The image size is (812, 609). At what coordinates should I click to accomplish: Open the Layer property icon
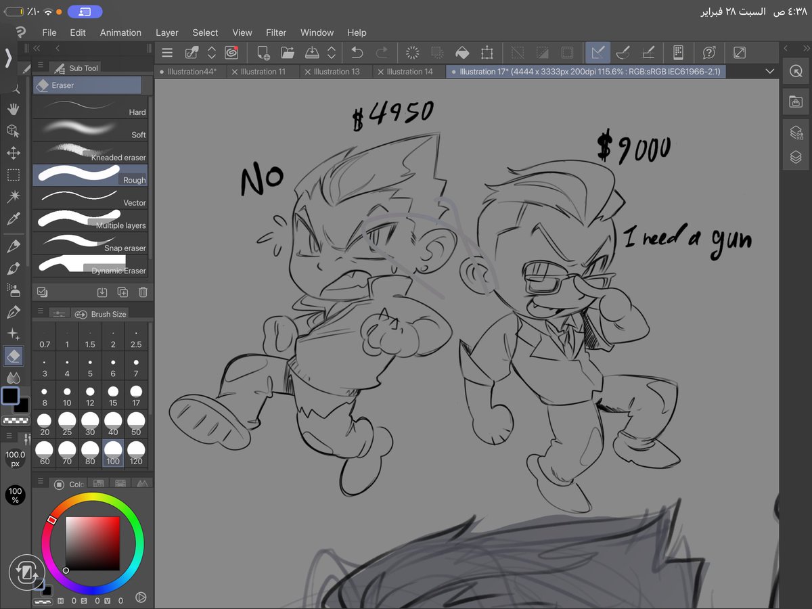click(796, 133)
